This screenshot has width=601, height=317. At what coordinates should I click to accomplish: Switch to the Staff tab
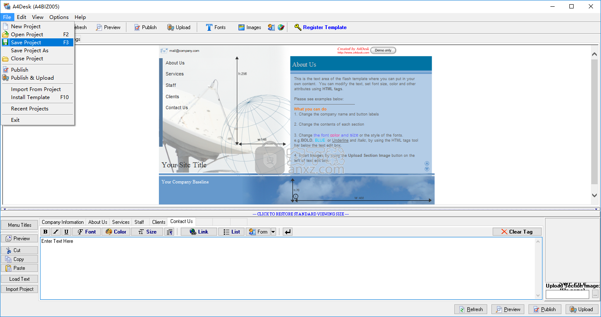140,222
